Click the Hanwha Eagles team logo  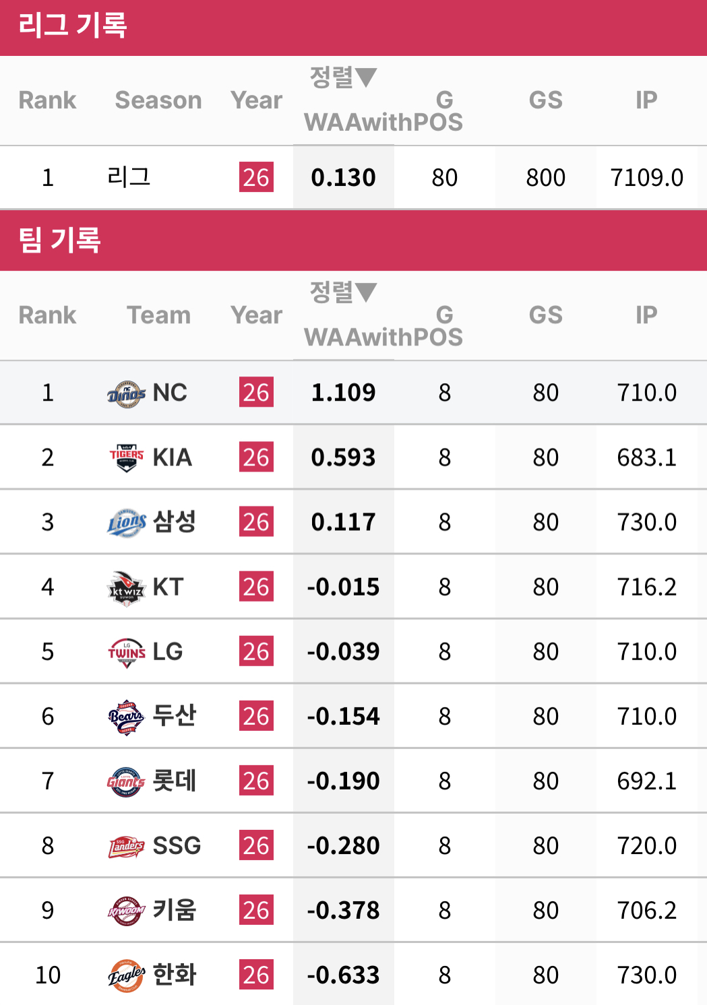126,975
